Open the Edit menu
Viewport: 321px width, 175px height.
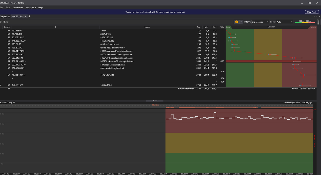coord(1,7)
